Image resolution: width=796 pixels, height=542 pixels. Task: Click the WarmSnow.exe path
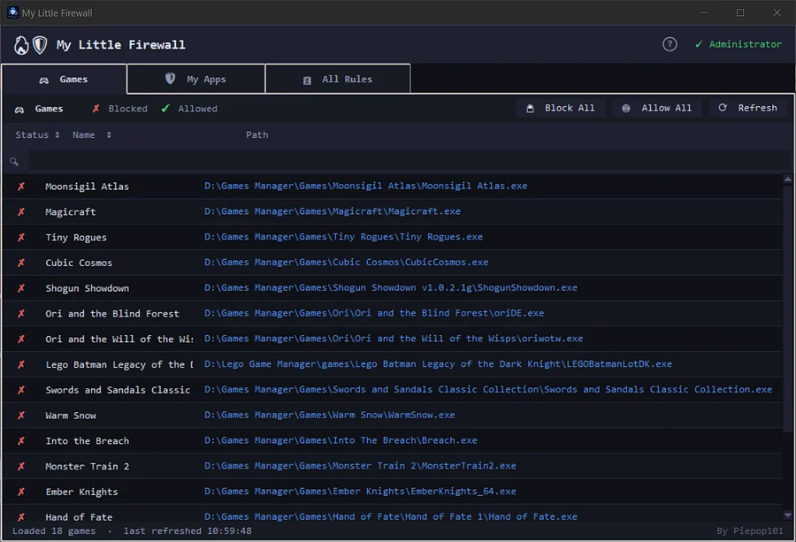330,415
